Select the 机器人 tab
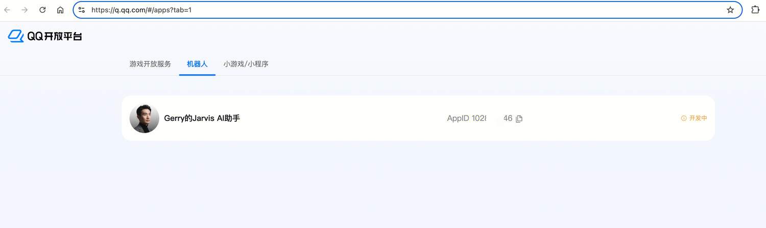 197,64
